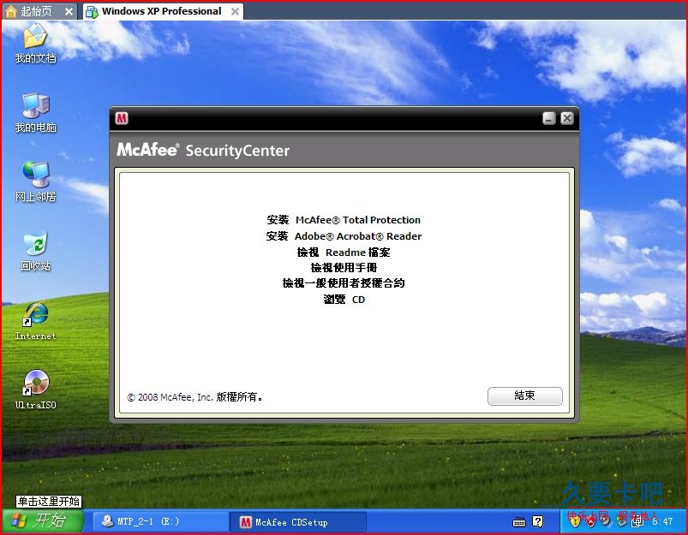Select the 回收站 recycle bin icon
688x535 pixels.
(35, 252)
